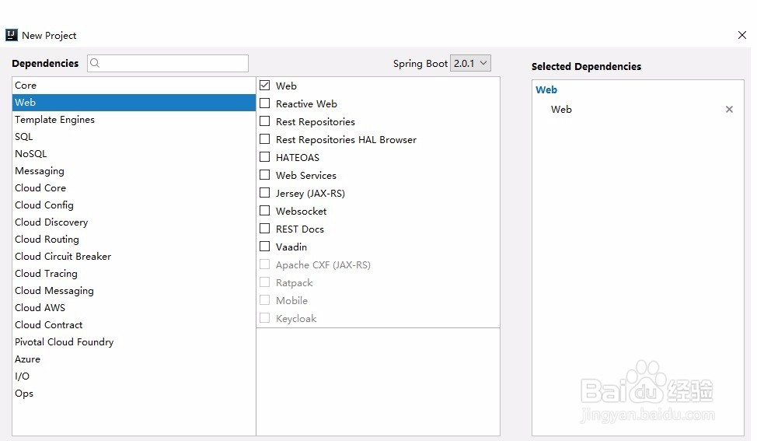The image size is (757, 441).
Task: Click the Web group header link
Action: 546,90
